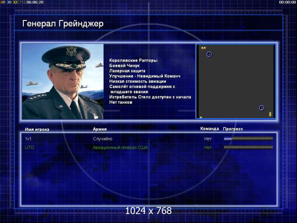Click team value 'Нет' in LITO row
This screenshot has width=297, height=223.
(x=208, y=147)
